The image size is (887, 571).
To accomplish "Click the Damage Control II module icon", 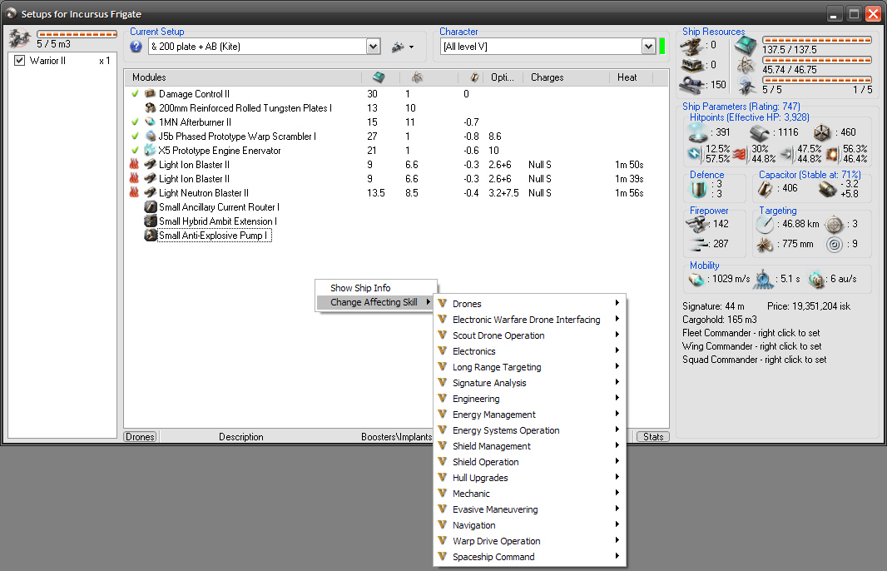I will coord(151,94).
